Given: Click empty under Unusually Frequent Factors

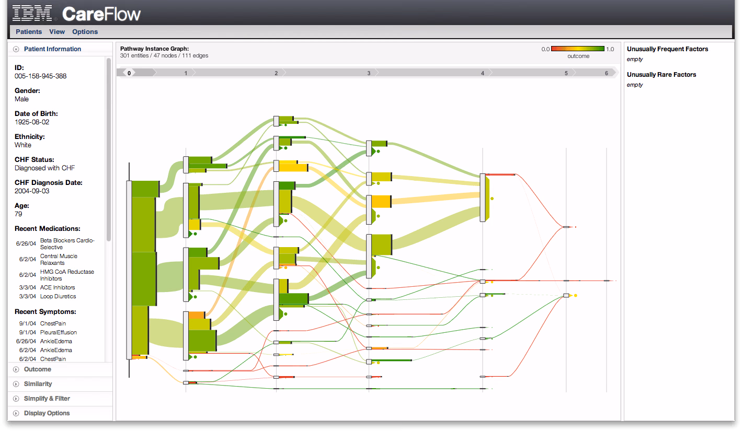Looking at the screenshot, I should (x=635, y=60).
